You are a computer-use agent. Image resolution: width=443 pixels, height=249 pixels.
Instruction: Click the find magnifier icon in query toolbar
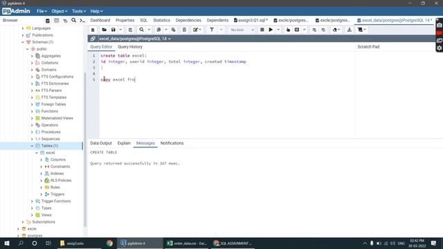pyautogui.click(x=141, y=30)
